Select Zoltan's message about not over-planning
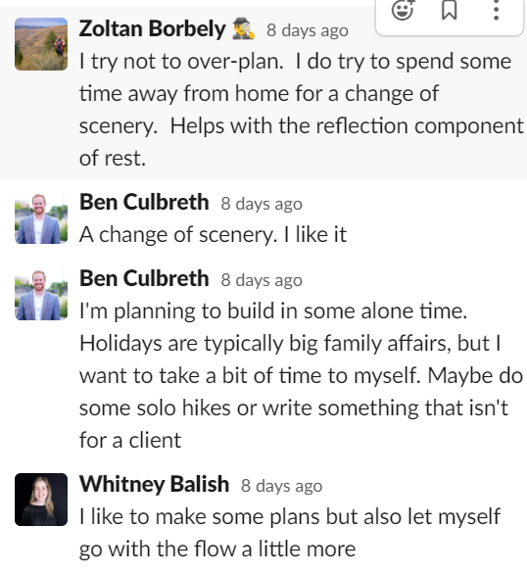Screen dimensions: 527x575 pyautogui.click(x=301, y=110)
